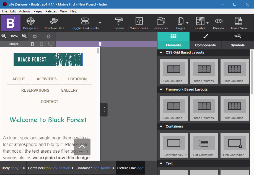Select the Link Container element thumbnail
Screen dimensions: 254x175
(x=233, y=145)
